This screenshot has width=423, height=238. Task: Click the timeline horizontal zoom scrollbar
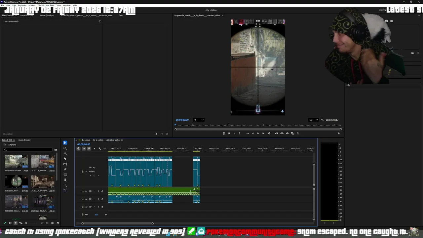click(117, 223)
